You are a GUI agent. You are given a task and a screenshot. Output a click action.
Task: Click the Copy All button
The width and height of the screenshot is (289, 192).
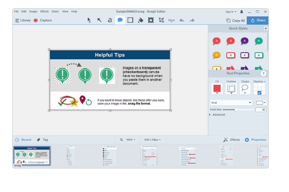[x=236, y=21]
